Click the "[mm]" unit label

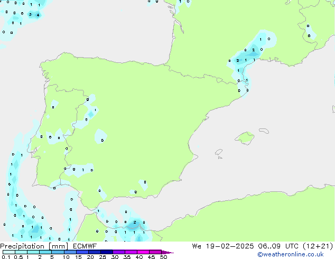click(x=58, y=246)
